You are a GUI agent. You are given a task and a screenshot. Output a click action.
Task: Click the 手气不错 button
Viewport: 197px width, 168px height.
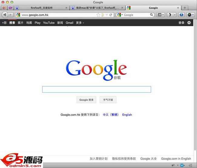click(x=108, y=100)
